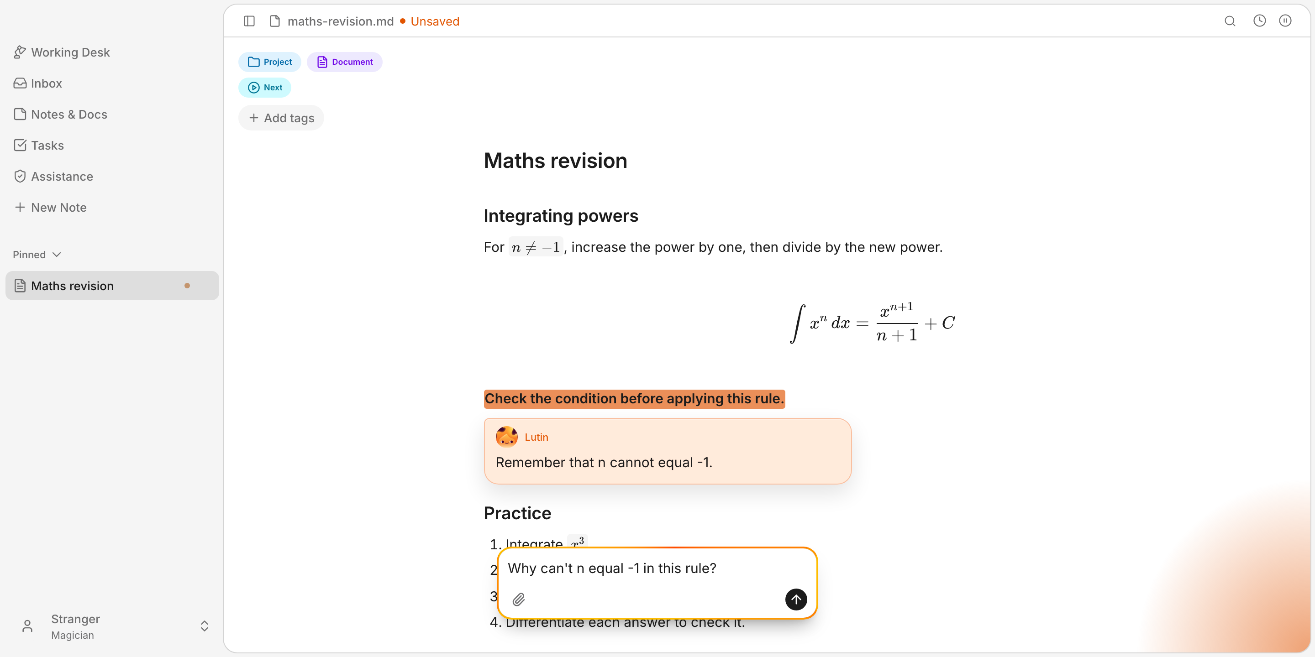Screen dimensions: 1315x657
Task: Select the Document tag
Action: point(345,62)
